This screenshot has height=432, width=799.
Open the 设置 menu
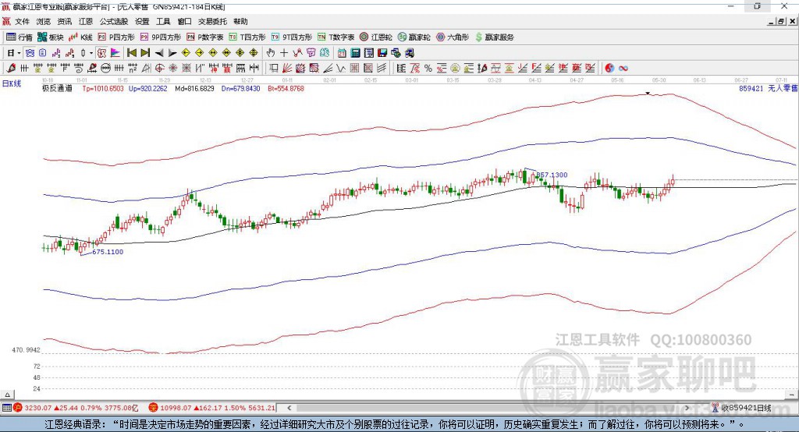pos(142,21)
